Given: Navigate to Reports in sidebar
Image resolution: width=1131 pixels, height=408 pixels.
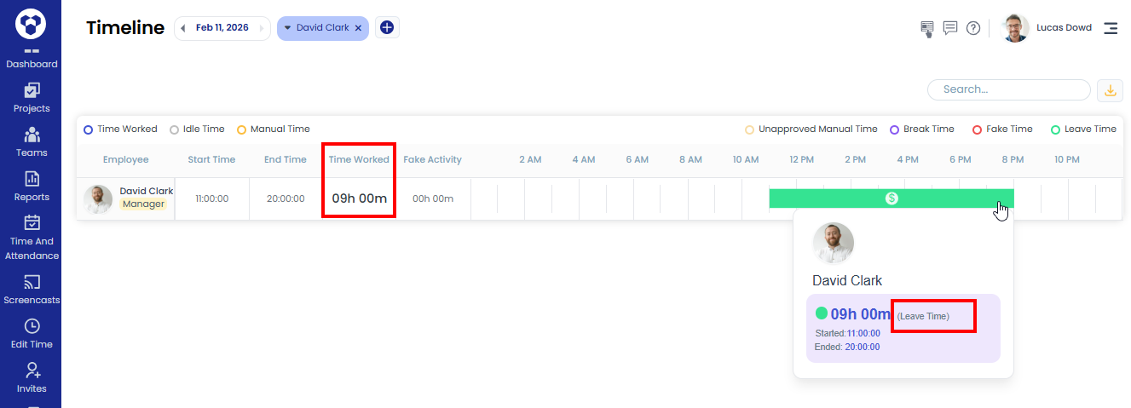Looking at the screenshot, I should coord(32,186).
